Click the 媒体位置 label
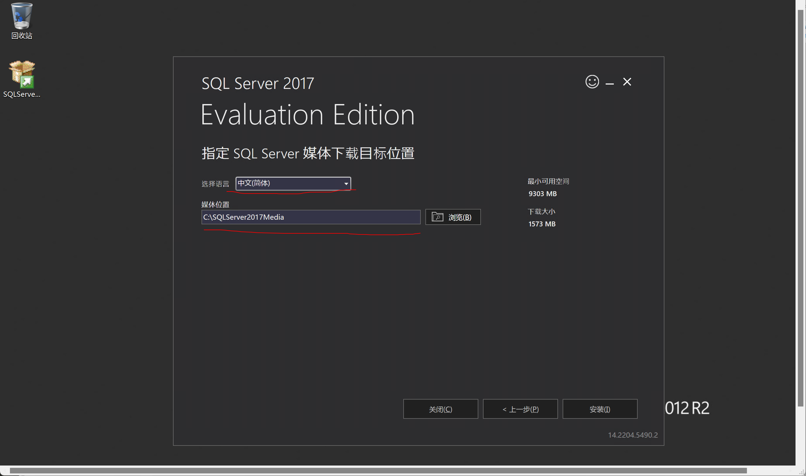This screenshot has width=806, height=476. point(215,204)
